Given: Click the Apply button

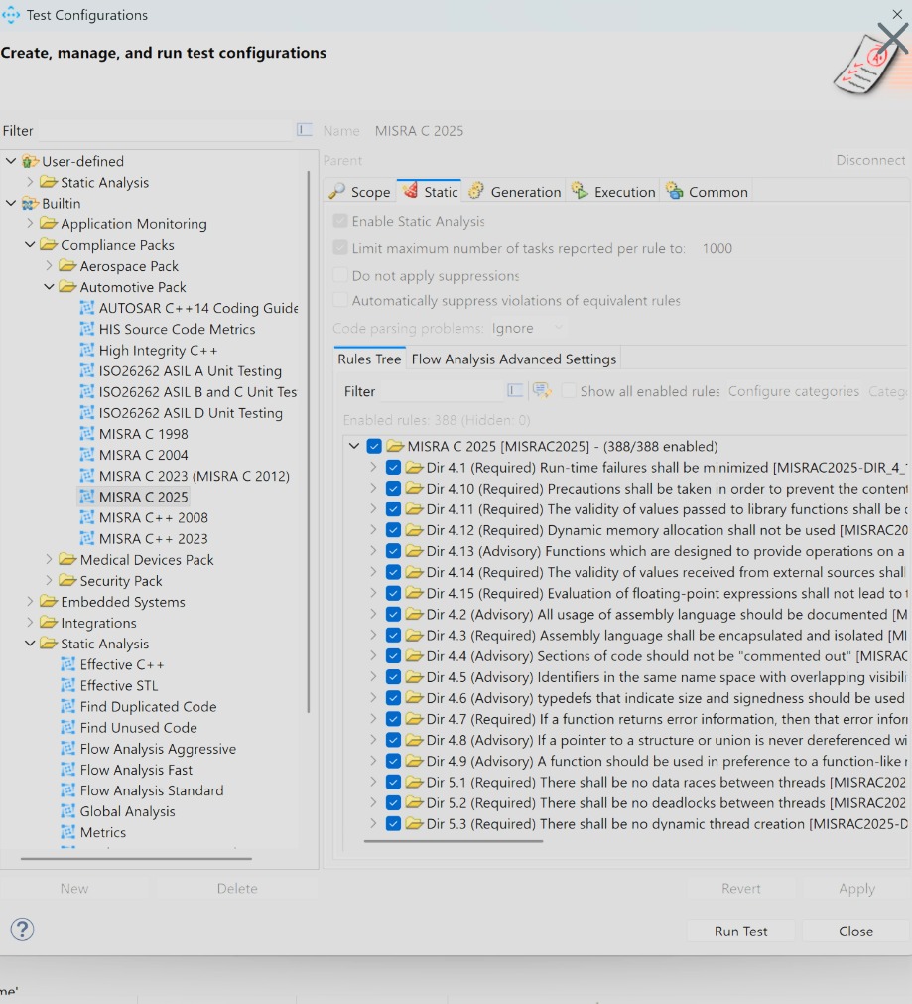Looking at the screenshot, I should (855, 888).
